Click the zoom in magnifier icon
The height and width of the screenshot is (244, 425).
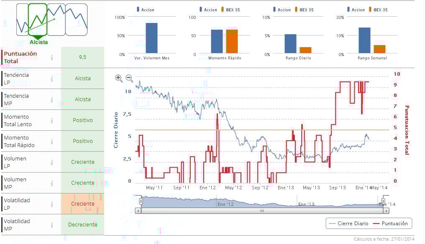[x=119, y=78]
